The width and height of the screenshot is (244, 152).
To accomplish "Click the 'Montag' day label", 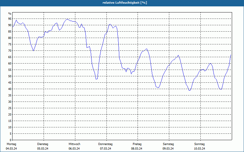I will [x=11, y=144].
